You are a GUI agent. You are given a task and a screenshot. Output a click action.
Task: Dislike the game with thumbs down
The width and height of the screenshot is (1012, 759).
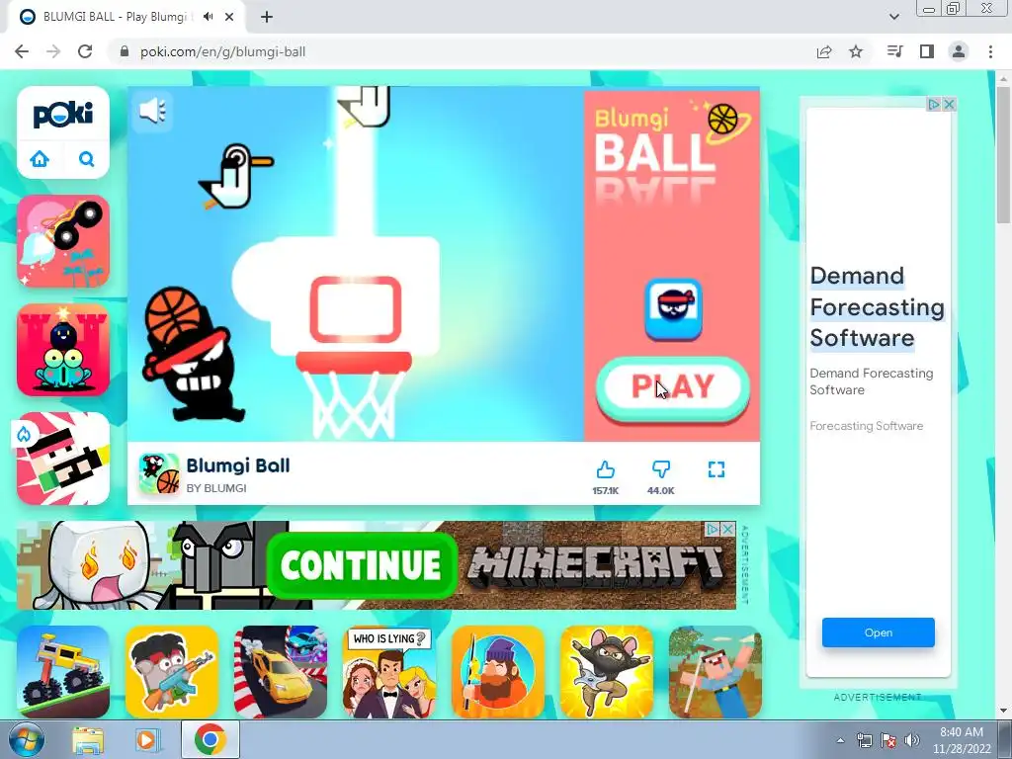pos(661,469)
